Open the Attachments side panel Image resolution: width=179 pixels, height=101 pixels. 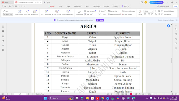(x=3, y=41)
